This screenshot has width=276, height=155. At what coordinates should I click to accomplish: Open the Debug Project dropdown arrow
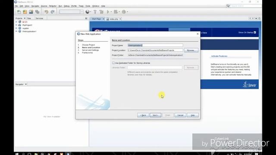(x=119, y=12)
